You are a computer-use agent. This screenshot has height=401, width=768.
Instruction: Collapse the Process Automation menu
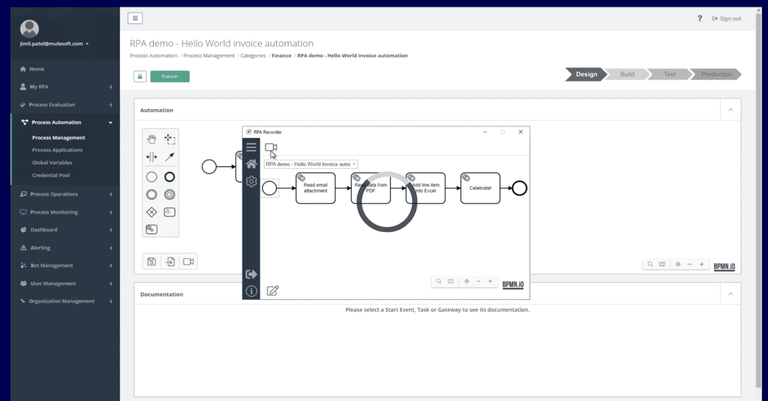66,122
